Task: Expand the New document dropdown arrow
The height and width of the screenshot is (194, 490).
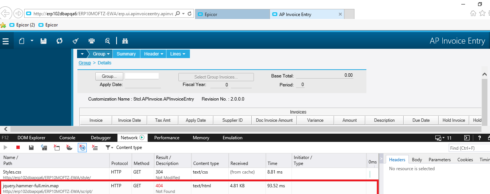Action: click(x=32, y=41)
